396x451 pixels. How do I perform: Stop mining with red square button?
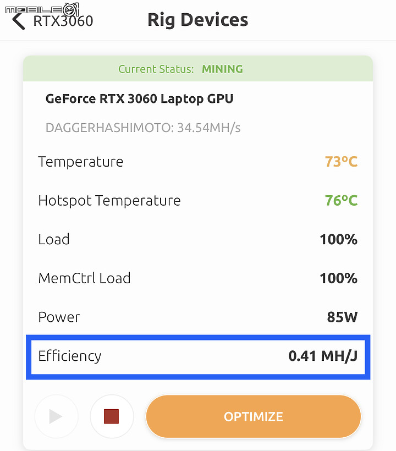(x=112, y=416)
